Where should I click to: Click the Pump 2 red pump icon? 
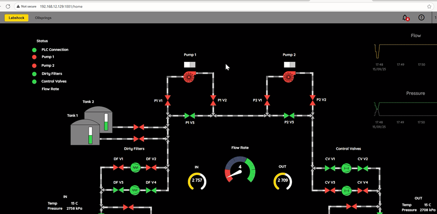point(288,77)
